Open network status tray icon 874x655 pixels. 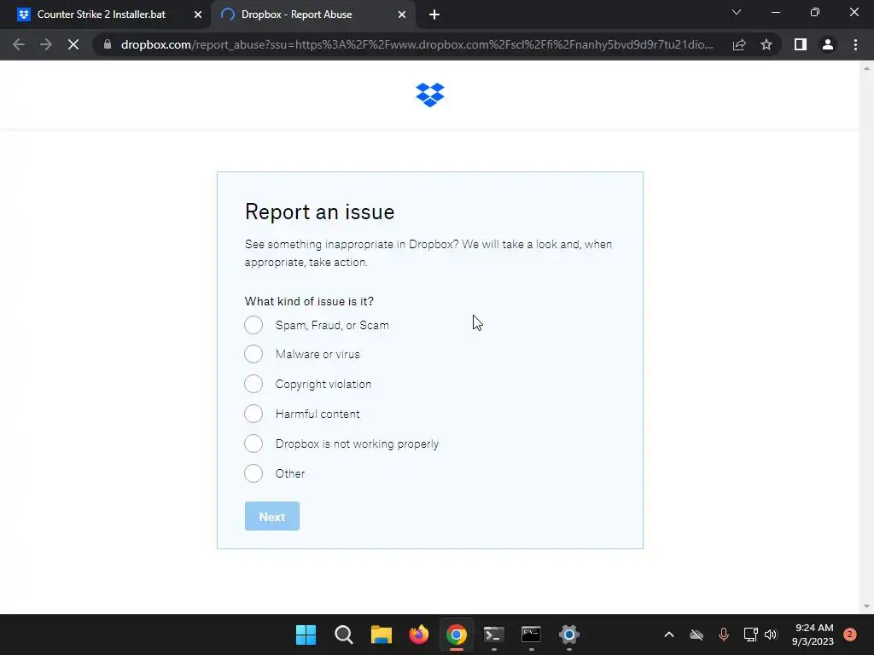750,635
